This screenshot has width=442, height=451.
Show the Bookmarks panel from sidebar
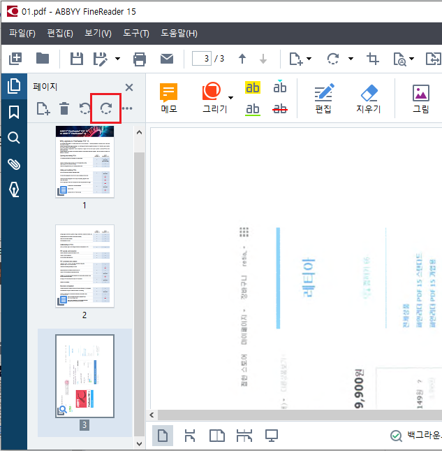point(14,112)
